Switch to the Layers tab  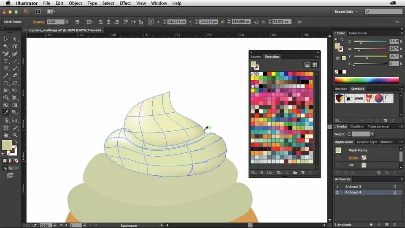coord(256,57)
